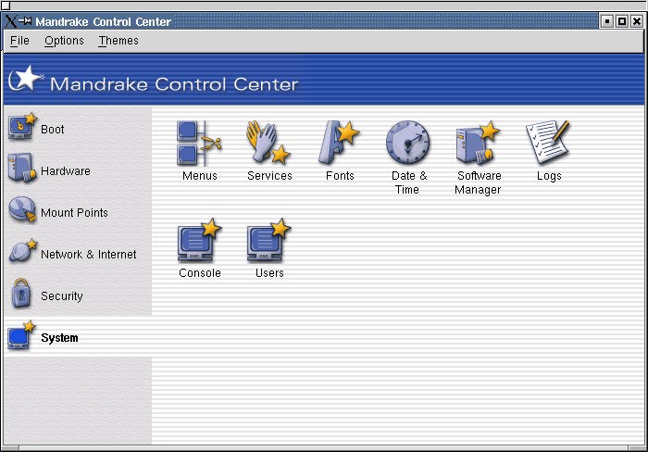Select the Mount Points disk icon
This screenshot has width=648, height=452.
[x=22, y=209]
